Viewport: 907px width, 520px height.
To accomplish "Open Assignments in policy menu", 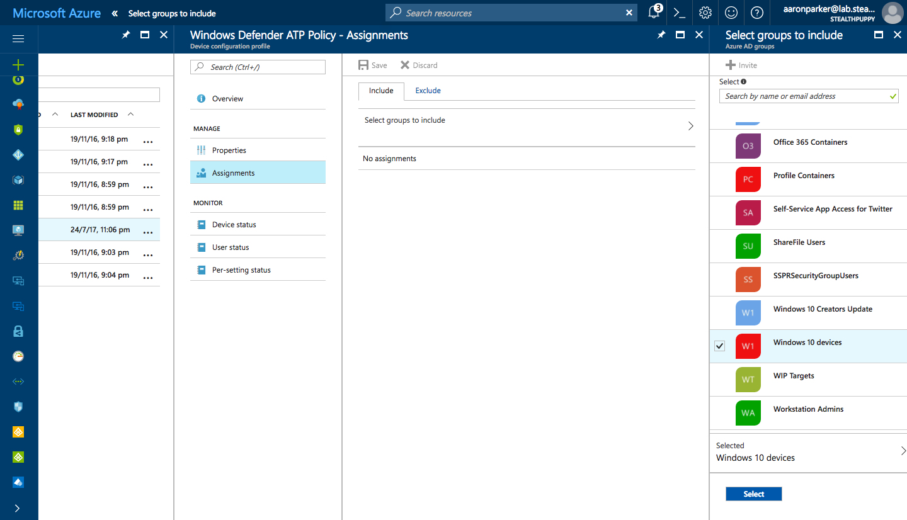I will 258,172.
